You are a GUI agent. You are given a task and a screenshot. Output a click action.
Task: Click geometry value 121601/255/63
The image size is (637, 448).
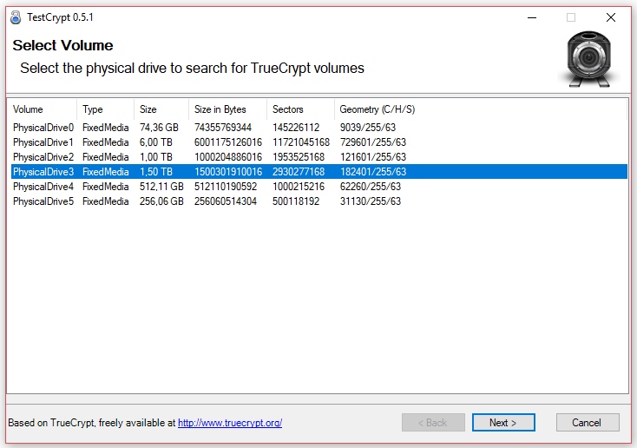(373, 157)
